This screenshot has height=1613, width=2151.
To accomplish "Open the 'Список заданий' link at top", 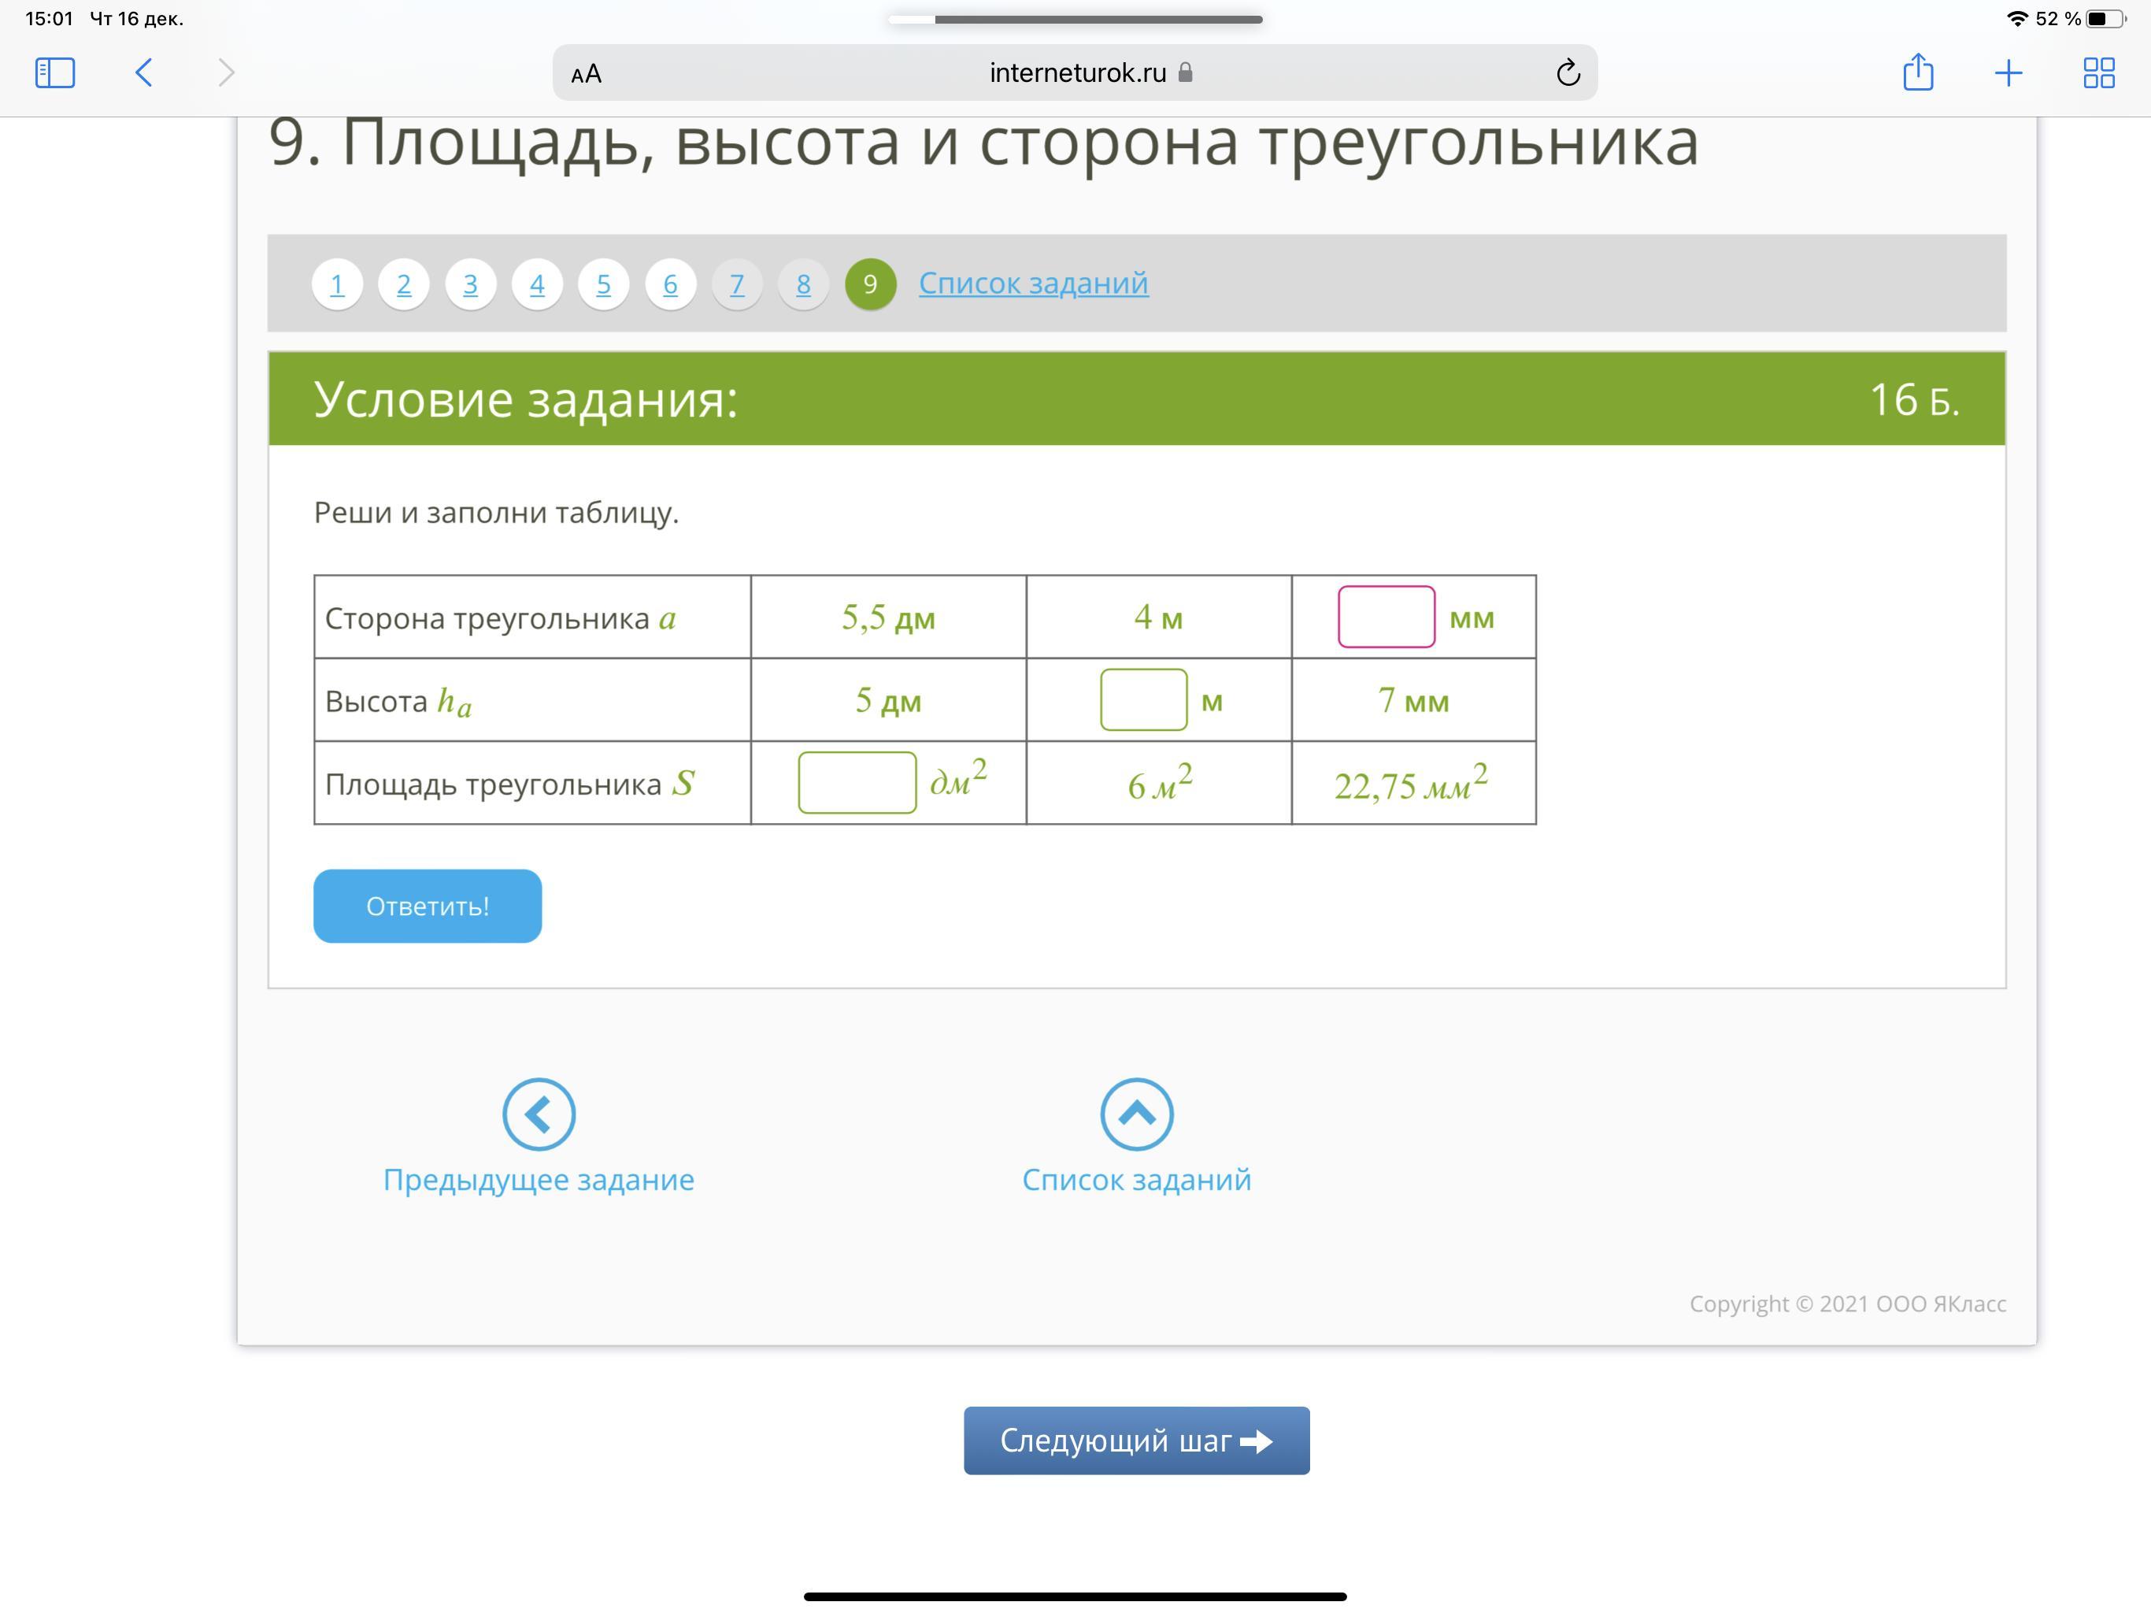I will (1033, 283).
